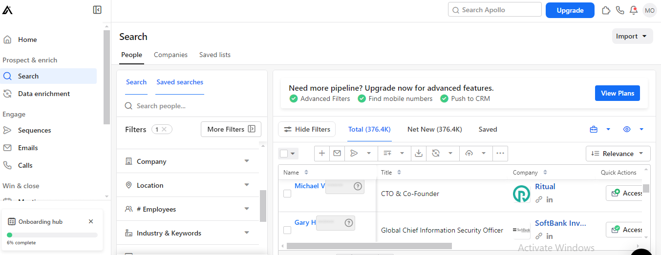Switch to the Companies tab
Viewport: 661px width, 255px height.
coord(171,55)
